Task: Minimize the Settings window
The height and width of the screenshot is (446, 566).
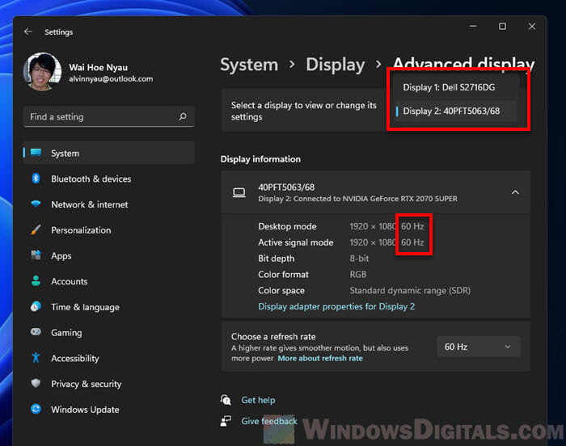Action: (473, 27)
